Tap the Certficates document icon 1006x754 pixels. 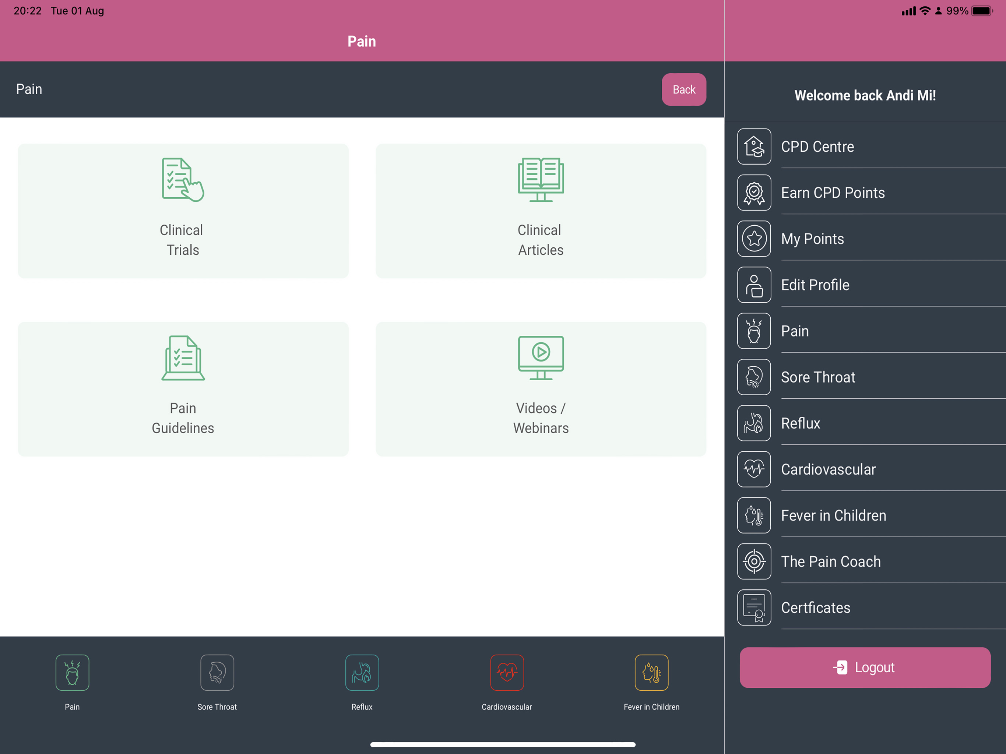tap(754, 607)
